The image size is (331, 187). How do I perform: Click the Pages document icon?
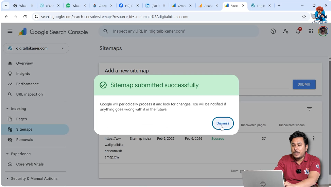[x=10, y=119]
